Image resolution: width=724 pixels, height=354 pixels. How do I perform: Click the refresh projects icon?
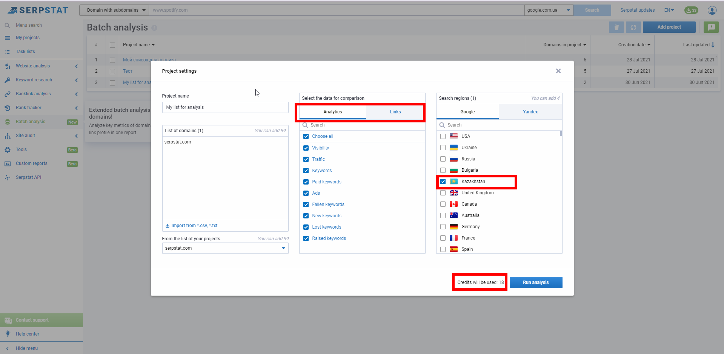click(633, 27)
